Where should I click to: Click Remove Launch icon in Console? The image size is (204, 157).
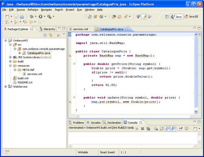coord(142,128)
